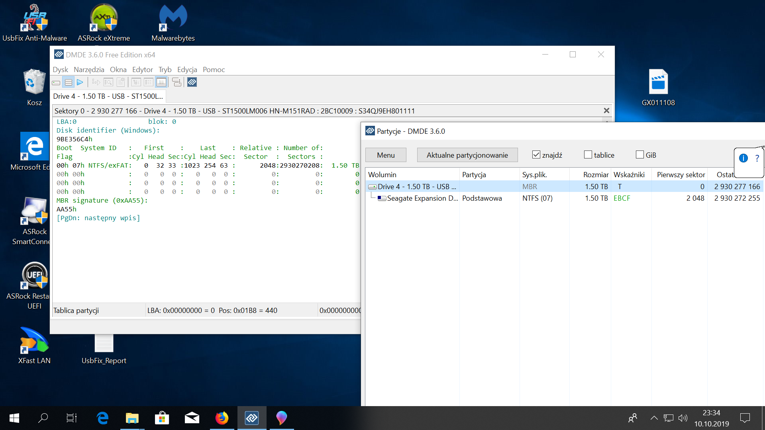Click the DMDE logo About icon
Image resolution: width=765 pixels, height=430 pixels.
click(x=192, y=82)
